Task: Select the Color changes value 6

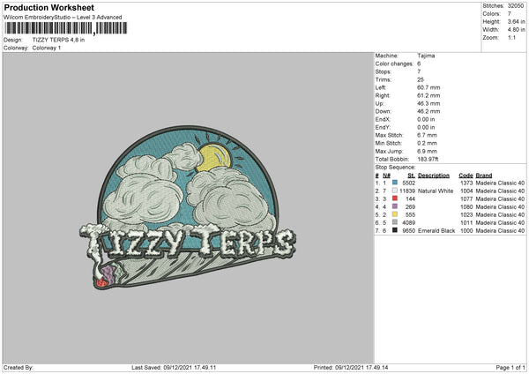Action: point(419,64)
